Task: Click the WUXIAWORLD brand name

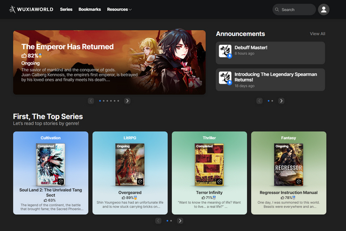Action: 35,10
